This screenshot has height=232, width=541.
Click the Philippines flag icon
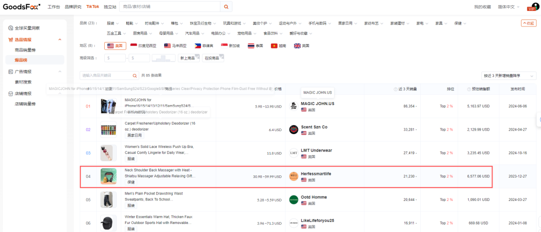tap(198, 46)
